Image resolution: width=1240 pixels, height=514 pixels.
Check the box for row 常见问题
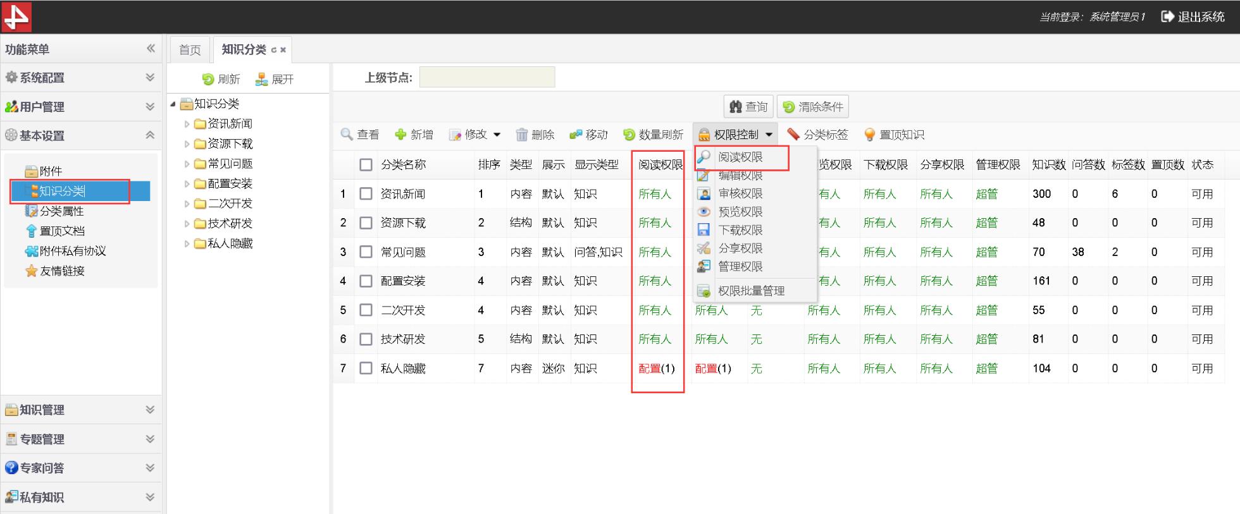coord(366,252)
